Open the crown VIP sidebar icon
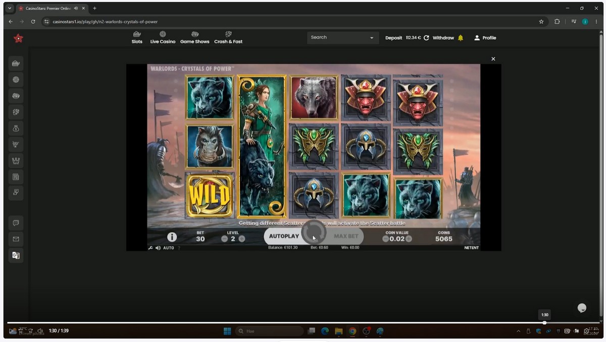 click(16, 161)
